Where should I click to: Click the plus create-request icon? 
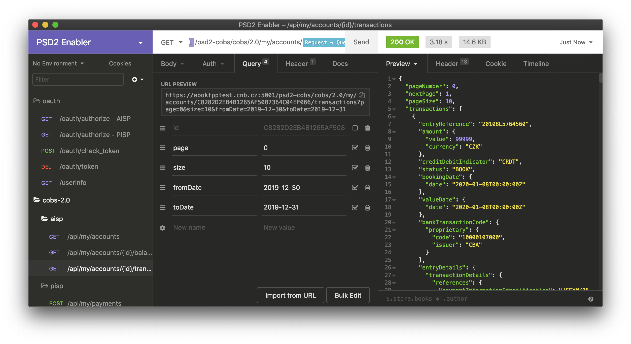(x=135, y=80)
